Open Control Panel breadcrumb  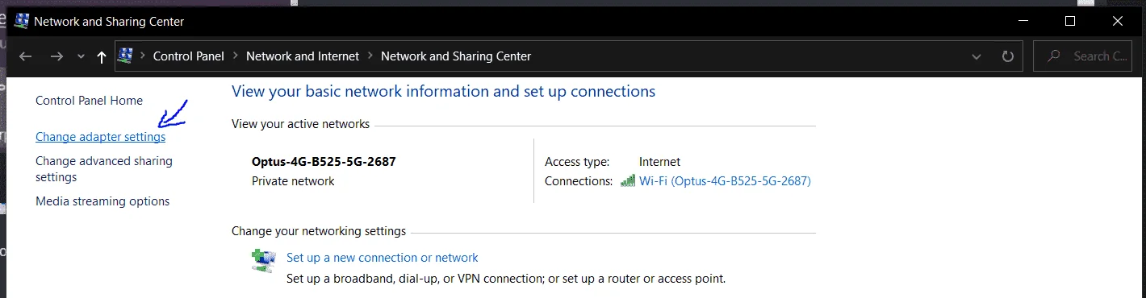coord(188,56)
